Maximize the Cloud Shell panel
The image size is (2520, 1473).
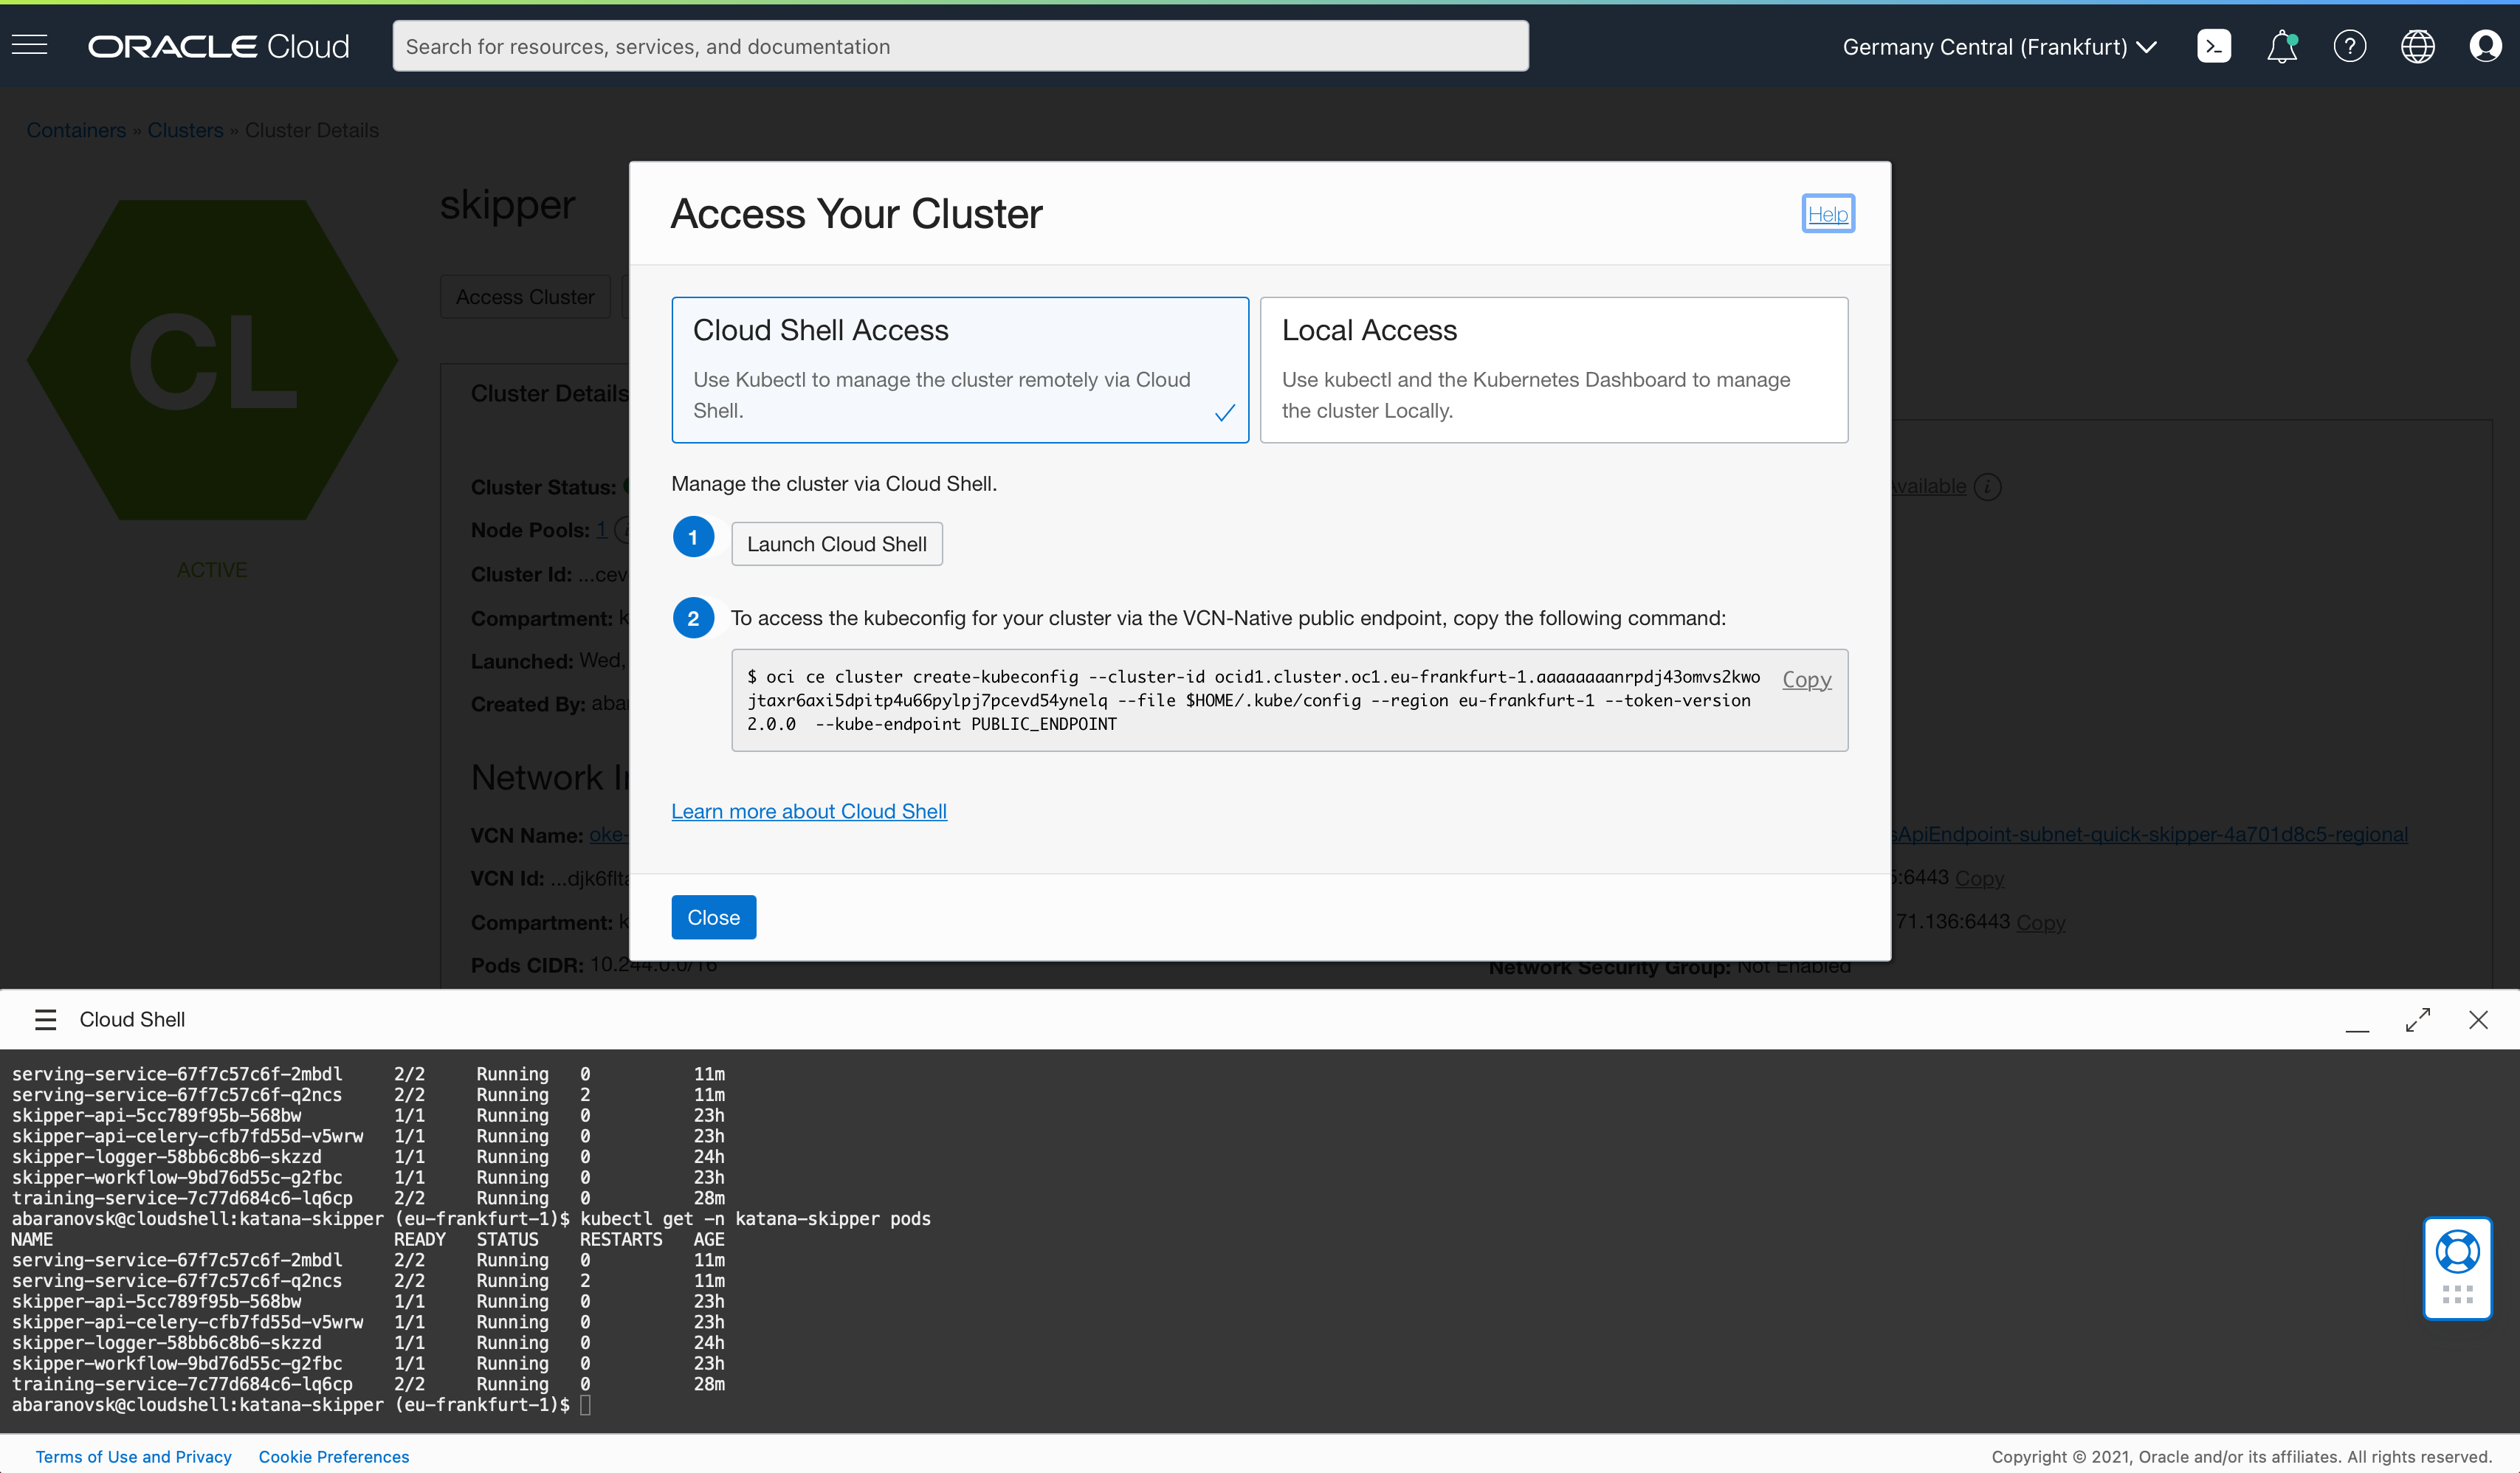point(2418,1020)
